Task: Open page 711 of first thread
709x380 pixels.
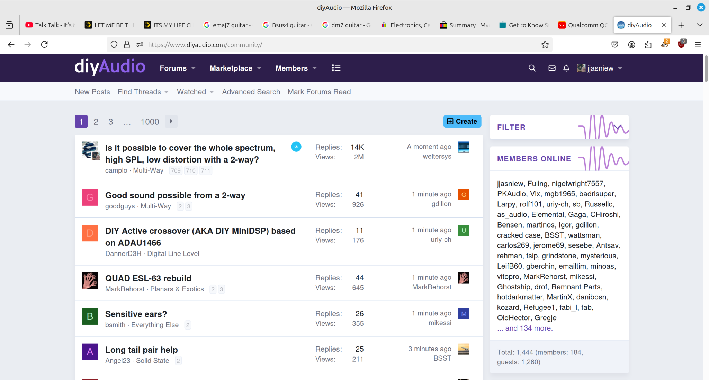Action: [x=205, y=170]
